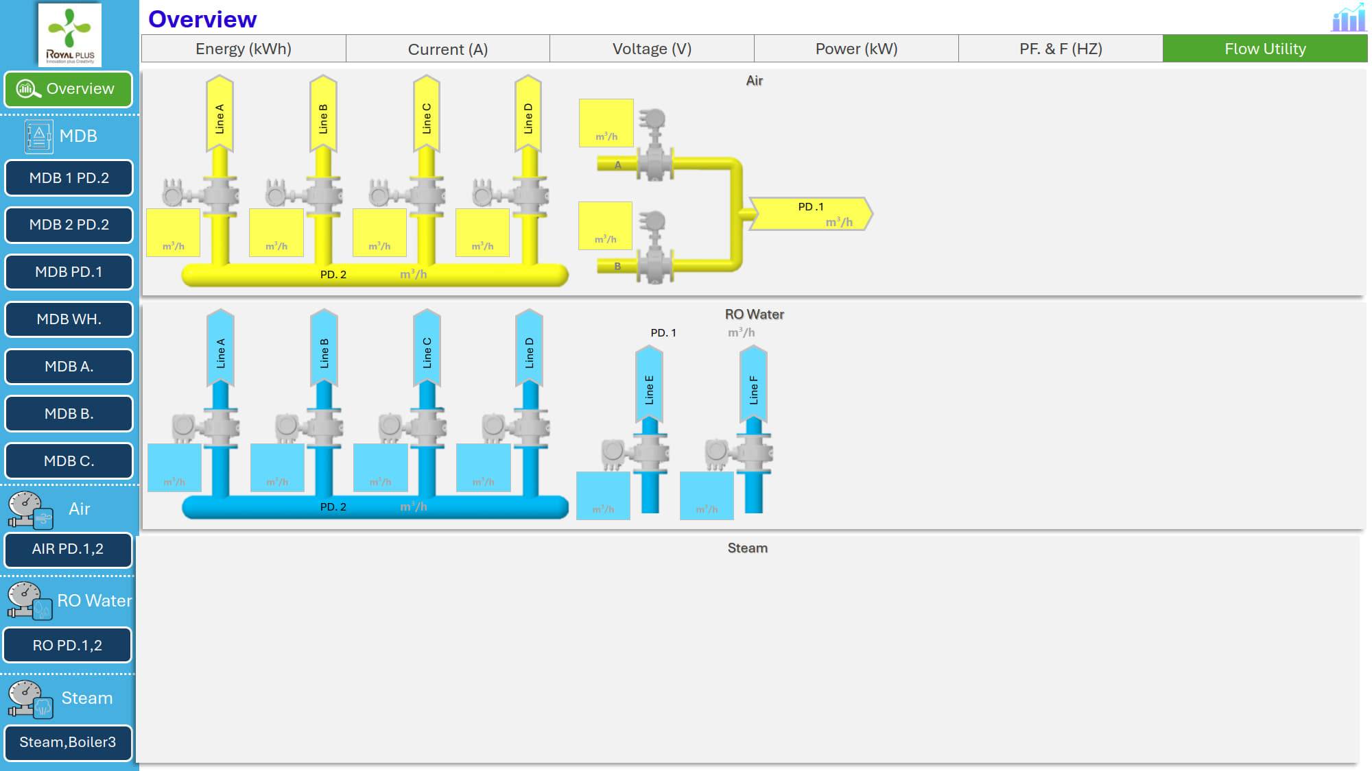Open RO PD.1,2 page
Viewport: 1372px width, 771px height.
point(67,646)
